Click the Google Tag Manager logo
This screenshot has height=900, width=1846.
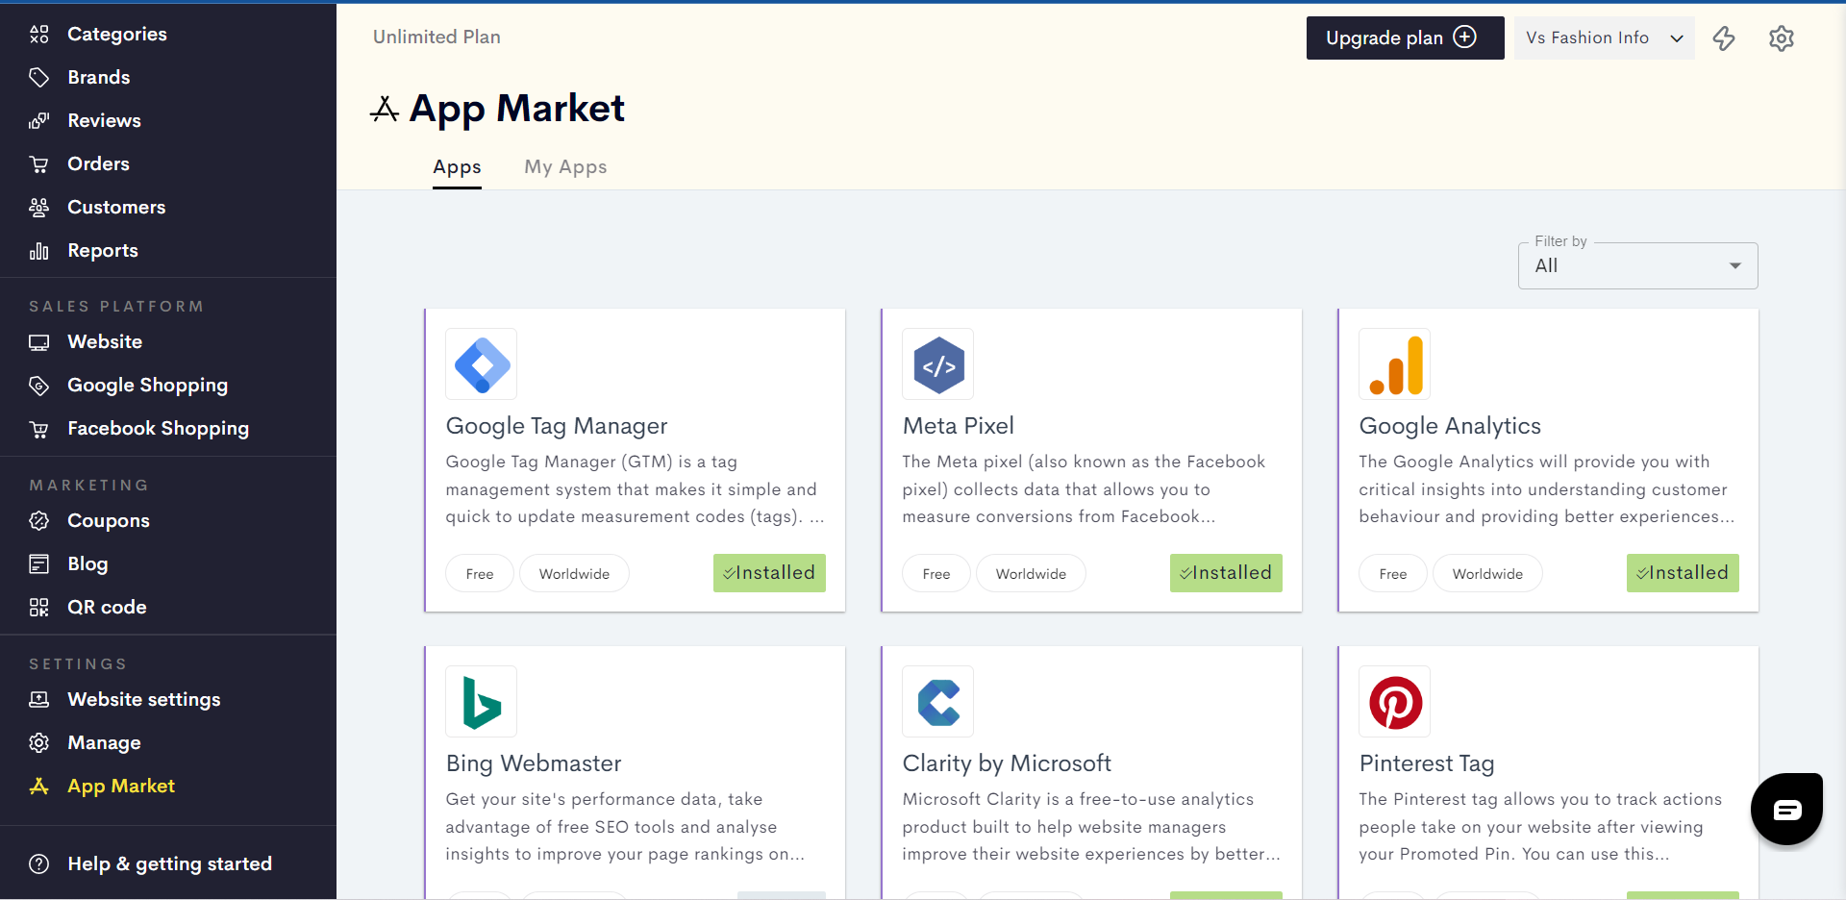482,364
